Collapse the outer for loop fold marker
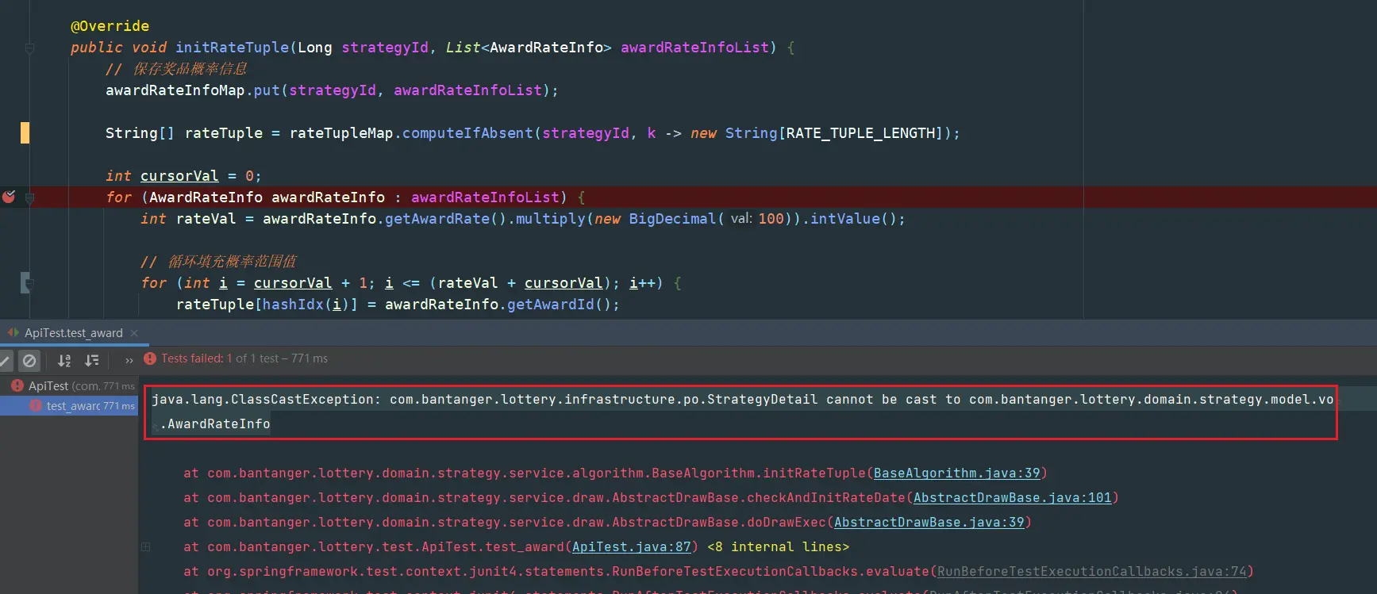The width and height of the screenshot is (1377, 594). [x=30, y=198]
